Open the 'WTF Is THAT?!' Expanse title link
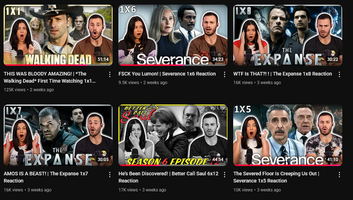Viewport: 353px width, 200px height. tap(283, 74)
